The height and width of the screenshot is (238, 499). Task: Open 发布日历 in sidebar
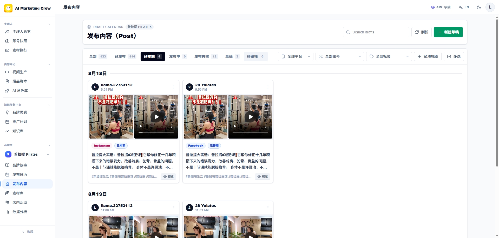tap(27, 175)
